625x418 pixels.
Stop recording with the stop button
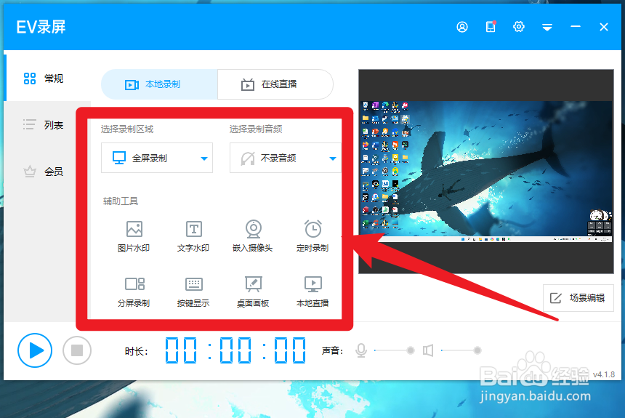(77, 350)
